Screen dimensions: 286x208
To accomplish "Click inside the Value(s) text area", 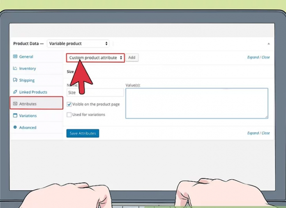I will (x=196, y=103).
